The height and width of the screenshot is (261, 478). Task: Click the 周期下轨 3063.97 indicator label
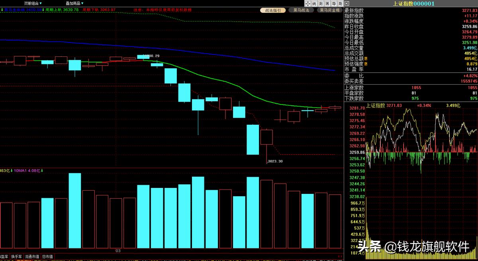point(99,10)
